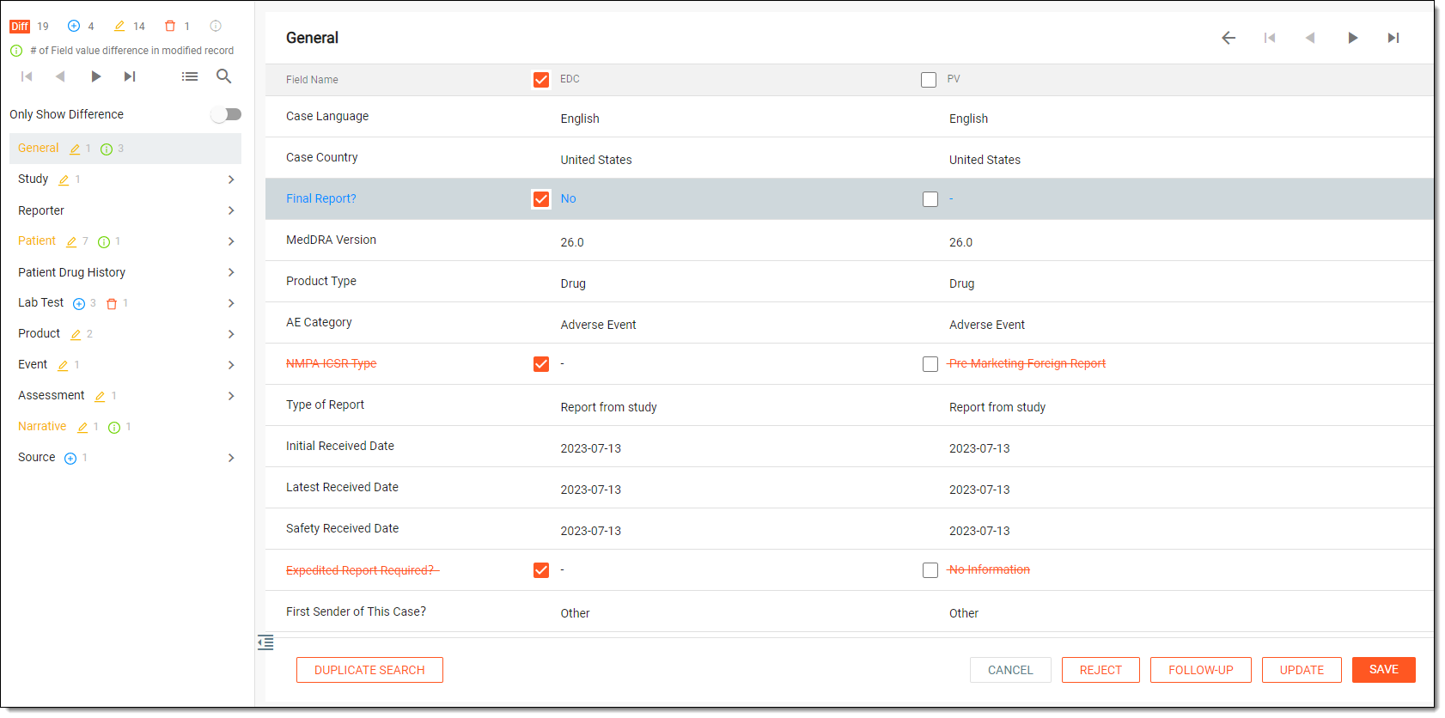Expand Reporter chevron arrow

click(231, 210)
